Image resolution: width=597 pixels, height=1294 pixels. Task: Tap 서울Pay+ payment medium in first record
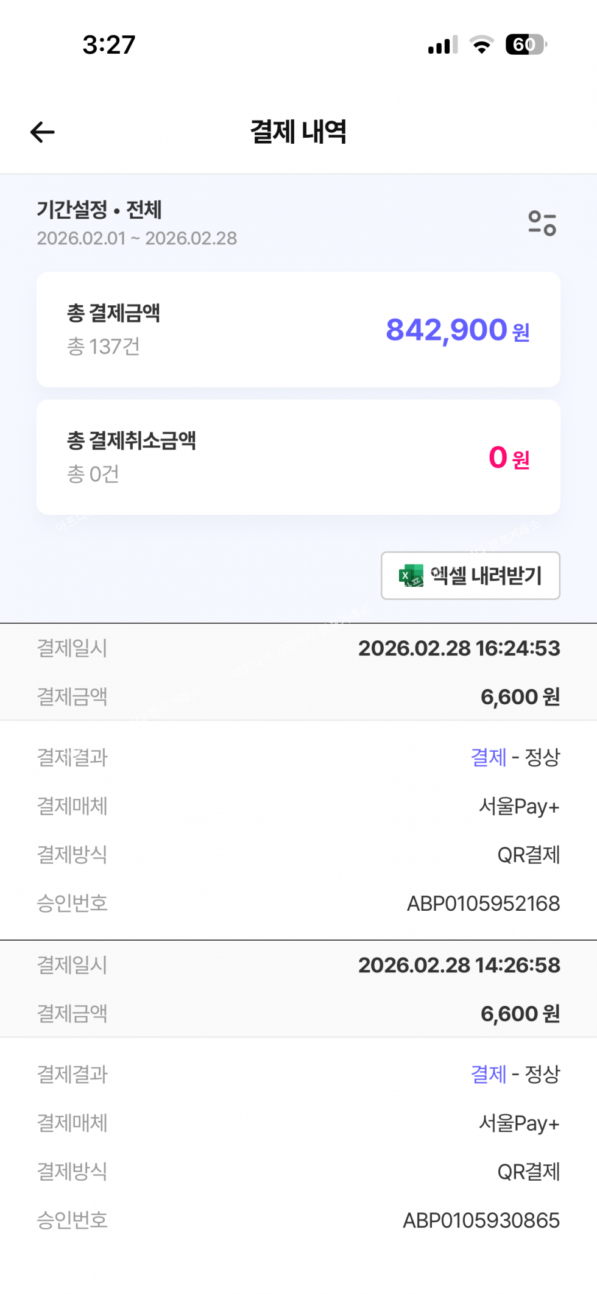click(519, 806)
